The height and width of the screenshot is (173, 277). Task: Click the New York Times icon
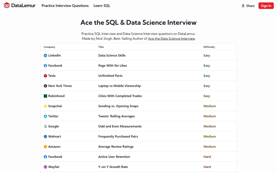click(x=45, y=86)
